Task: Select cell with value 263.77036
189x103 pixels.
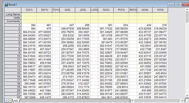Action: click(67, 56)
